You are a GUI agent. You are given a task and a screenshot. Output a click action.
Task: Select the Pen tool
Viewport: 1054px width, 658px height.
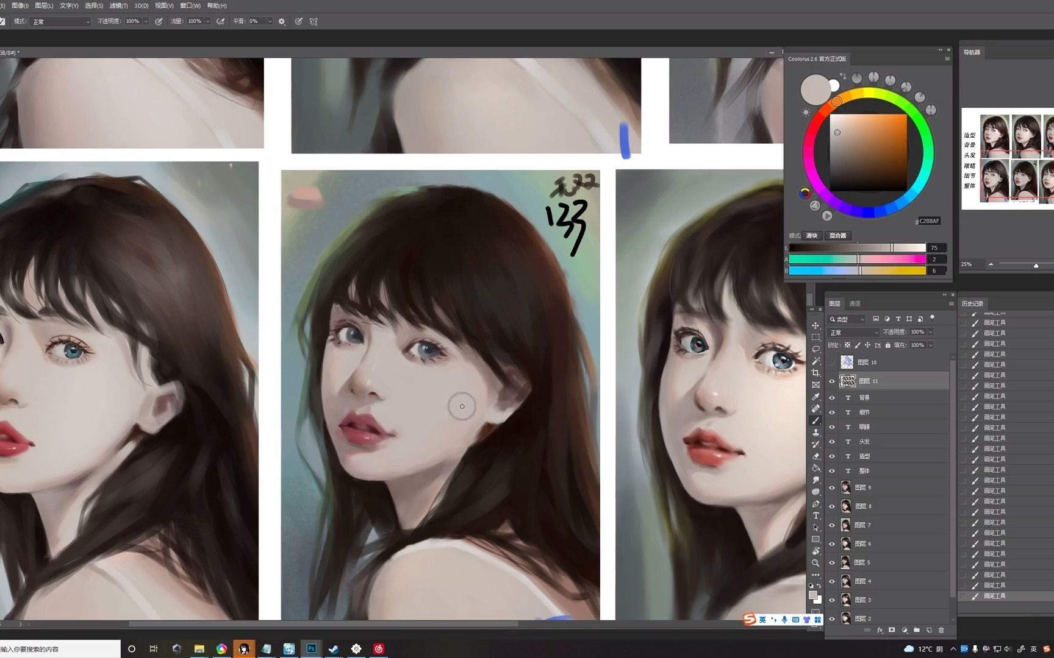tap(816, 504)
